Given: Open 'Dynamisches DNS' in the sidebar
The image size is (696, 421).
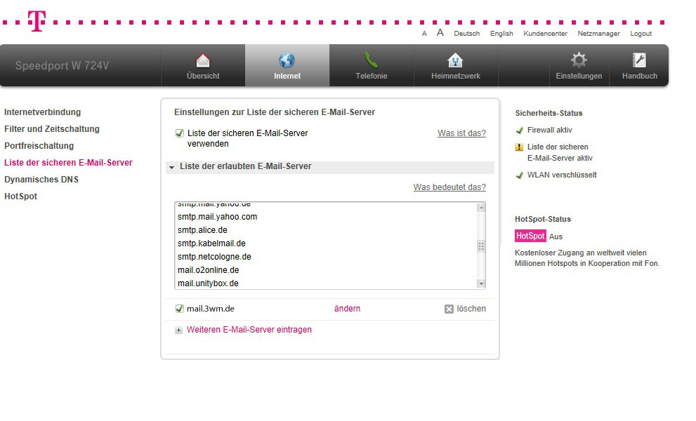Looking at the screenshot, I should [41, 180].
